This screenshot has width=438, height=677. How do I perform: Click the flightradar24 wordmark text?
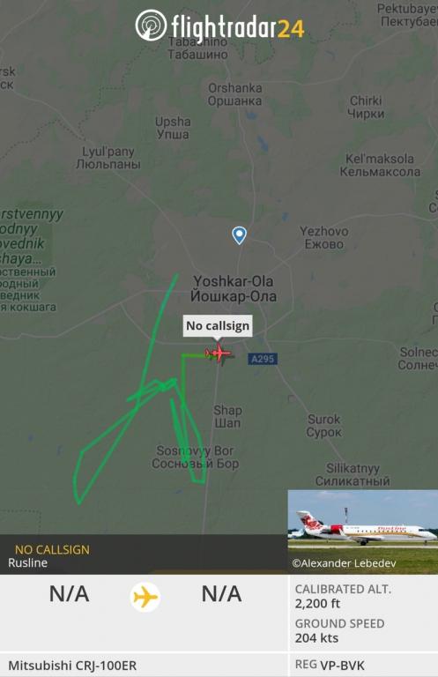click(x=238, y=27)
